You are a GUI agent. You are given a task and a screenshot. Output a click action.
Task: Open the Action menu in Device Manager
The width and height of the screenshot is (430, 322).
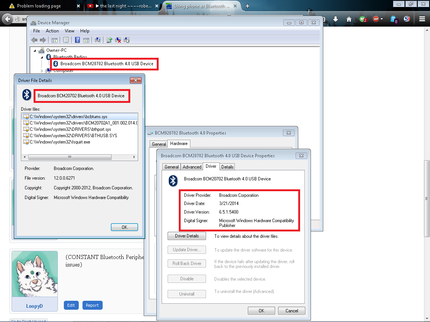point(52,31)
